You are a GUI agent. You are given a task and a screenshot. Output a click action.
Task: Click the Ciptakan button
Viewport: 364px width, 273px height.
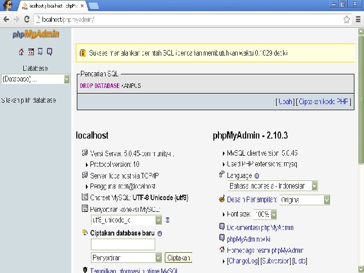(x=178, y=258)
